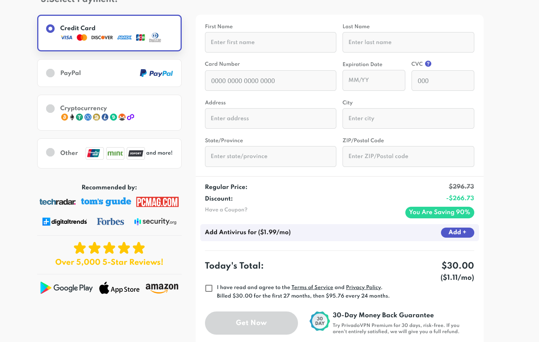539x342 pixels.
Task: Click the Get Now button
Action: [x=251, y=323]
